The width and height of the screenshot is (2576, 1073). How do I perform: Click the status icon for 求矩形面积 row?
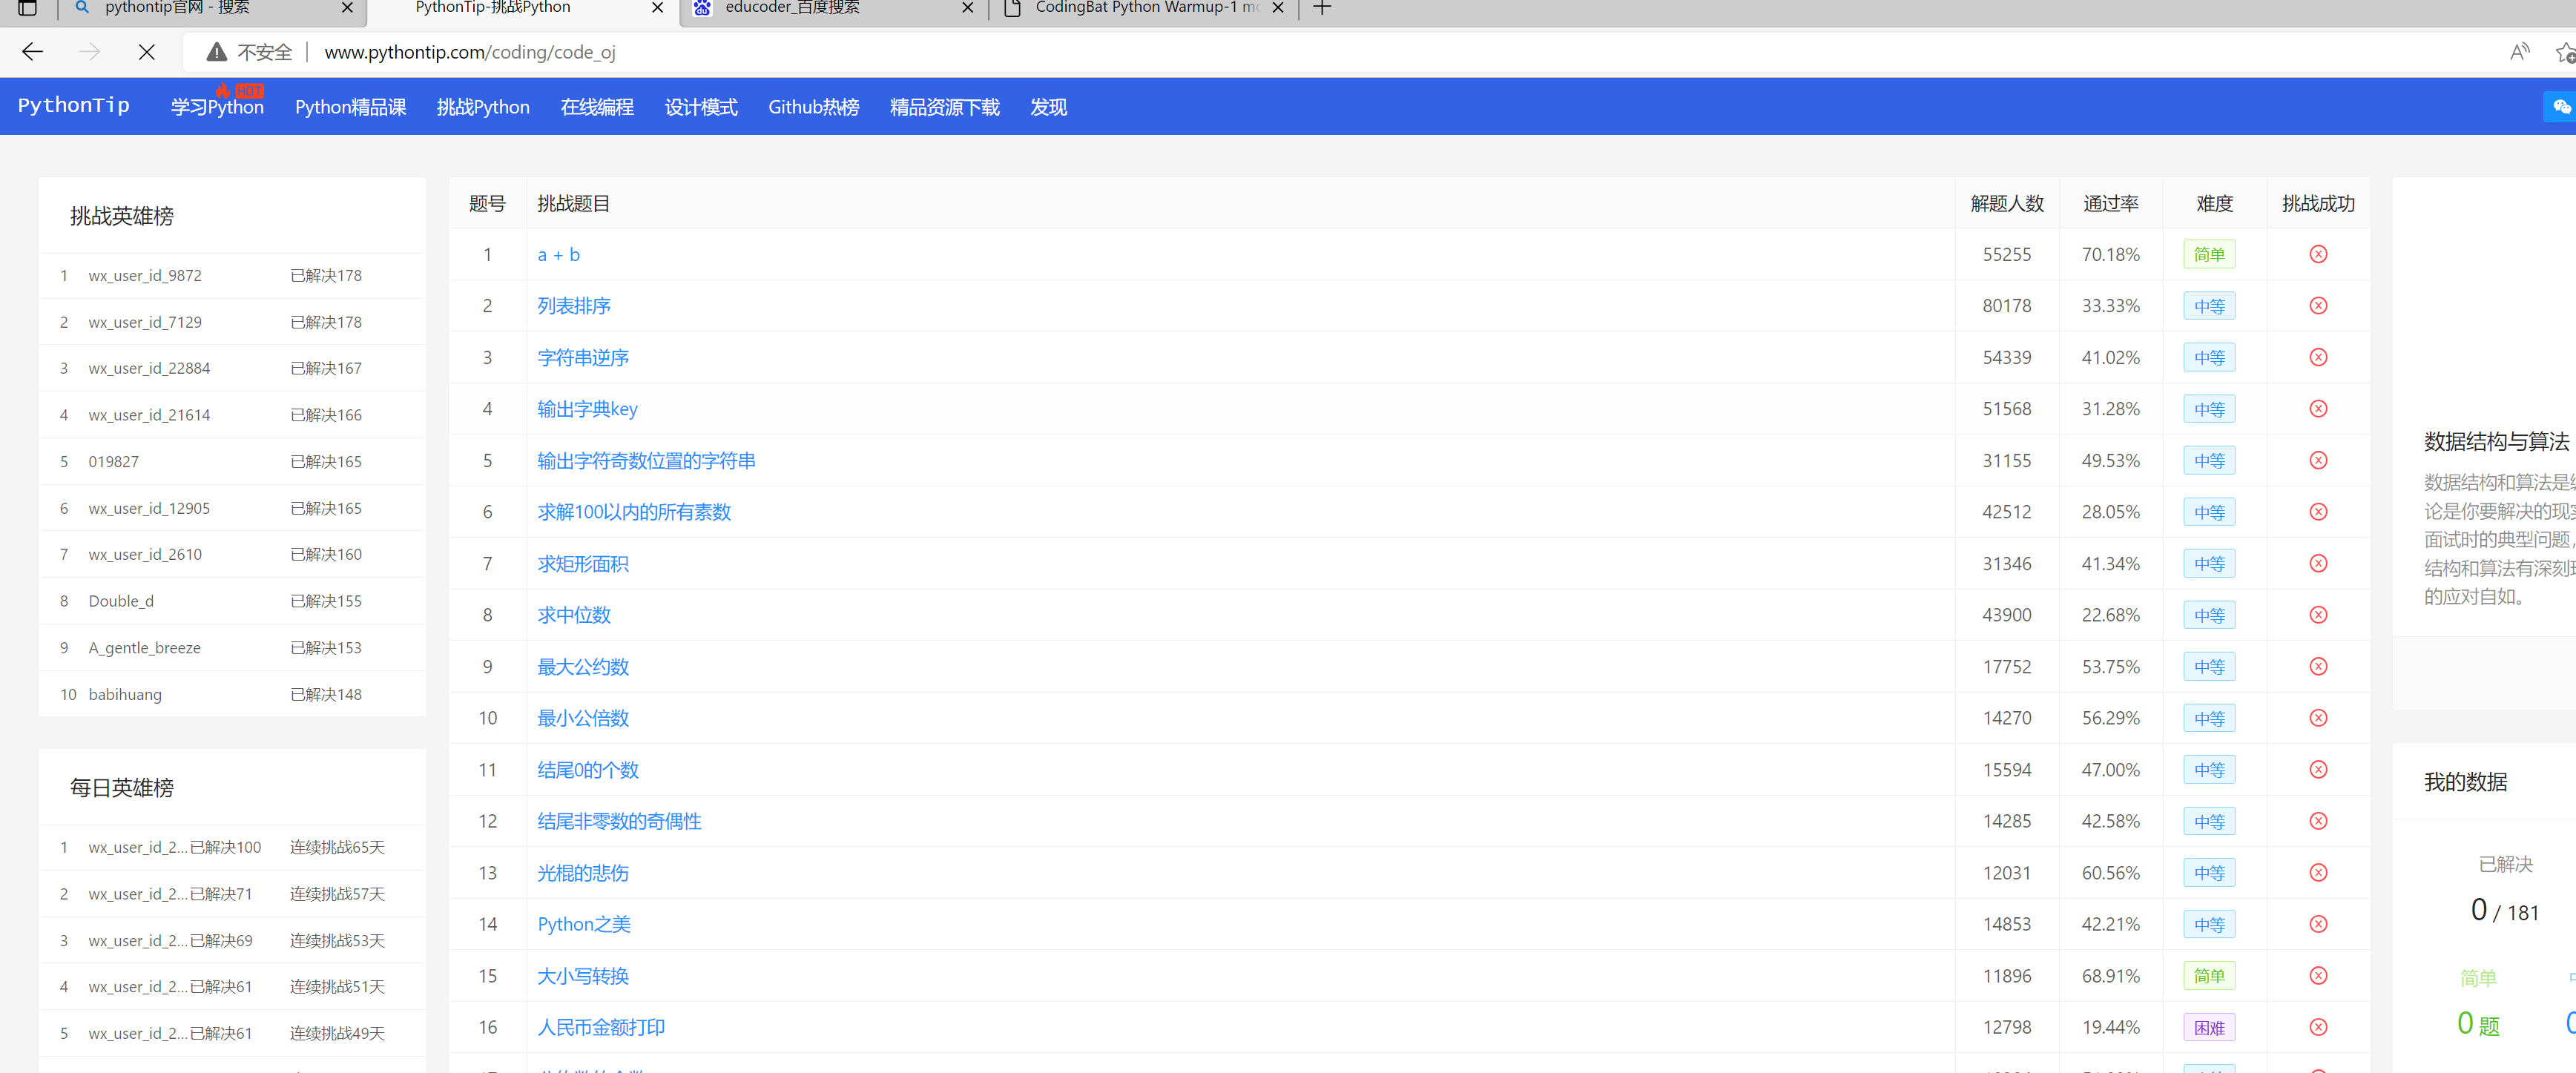[2318, 563]
